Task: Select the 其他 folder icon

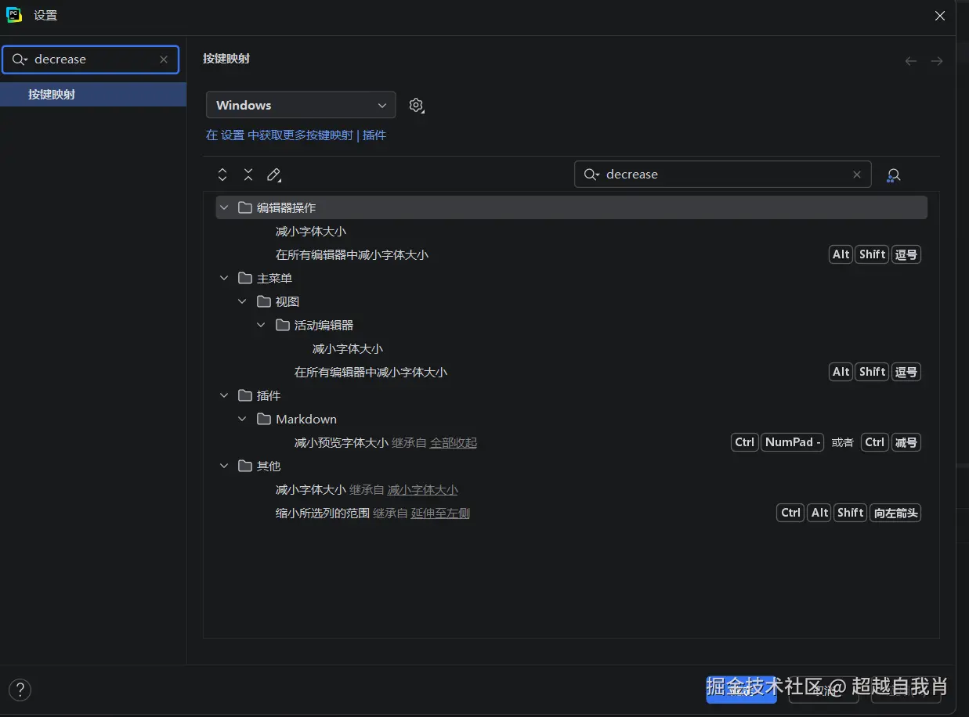Action: coord(245,466)
